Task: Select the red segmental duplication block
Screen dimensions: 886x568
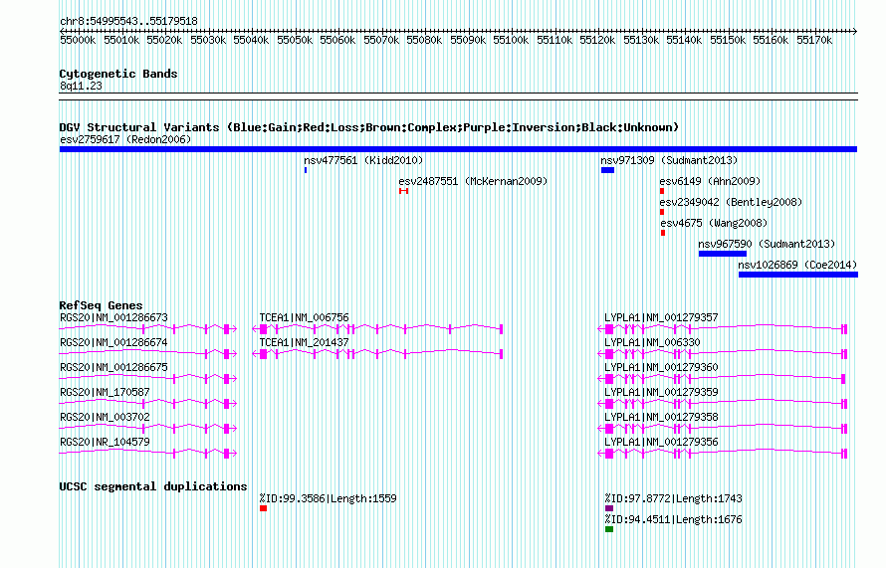Action: pos(264,508)
